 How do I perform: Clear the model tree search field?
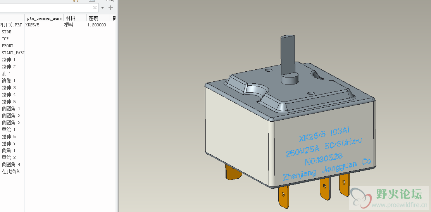[95, 8]
